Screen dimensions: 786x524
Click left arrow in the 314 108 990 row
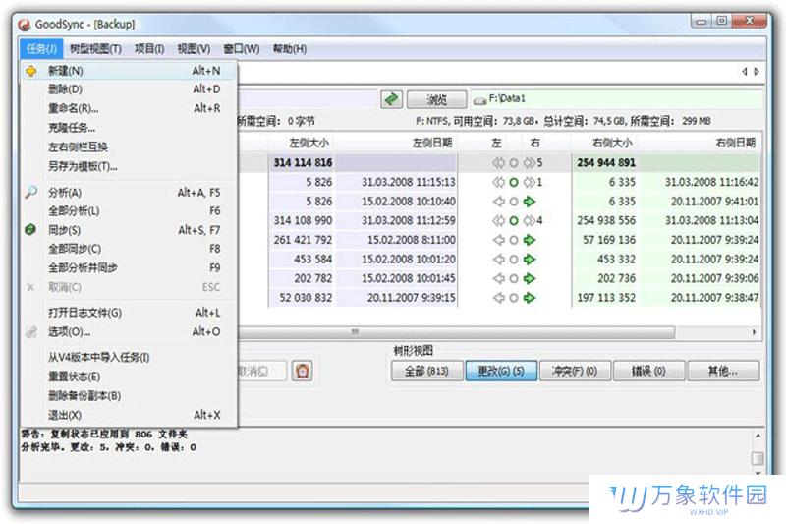point(498,220)
